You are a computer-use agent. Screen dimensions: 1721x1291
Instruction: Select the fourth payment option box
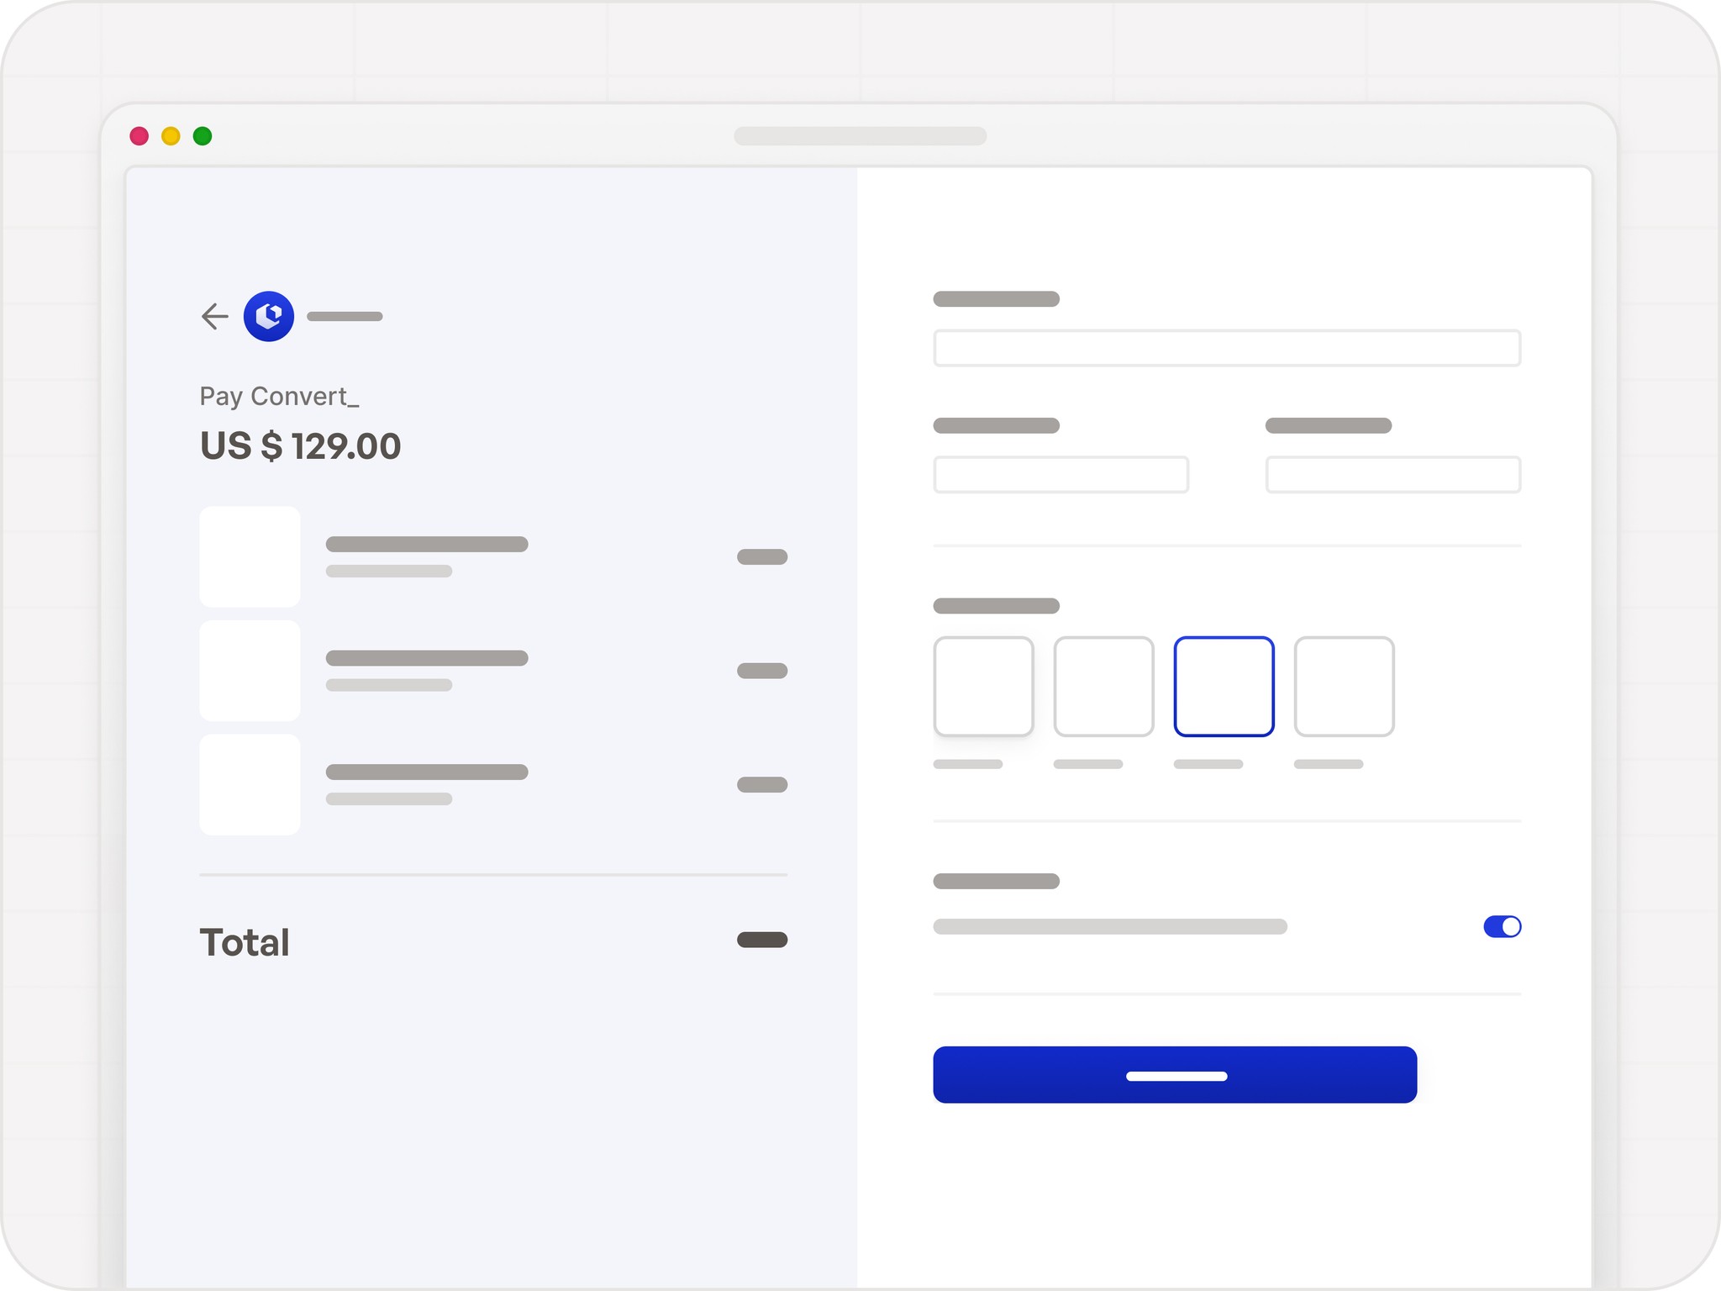coord(1344,687)
